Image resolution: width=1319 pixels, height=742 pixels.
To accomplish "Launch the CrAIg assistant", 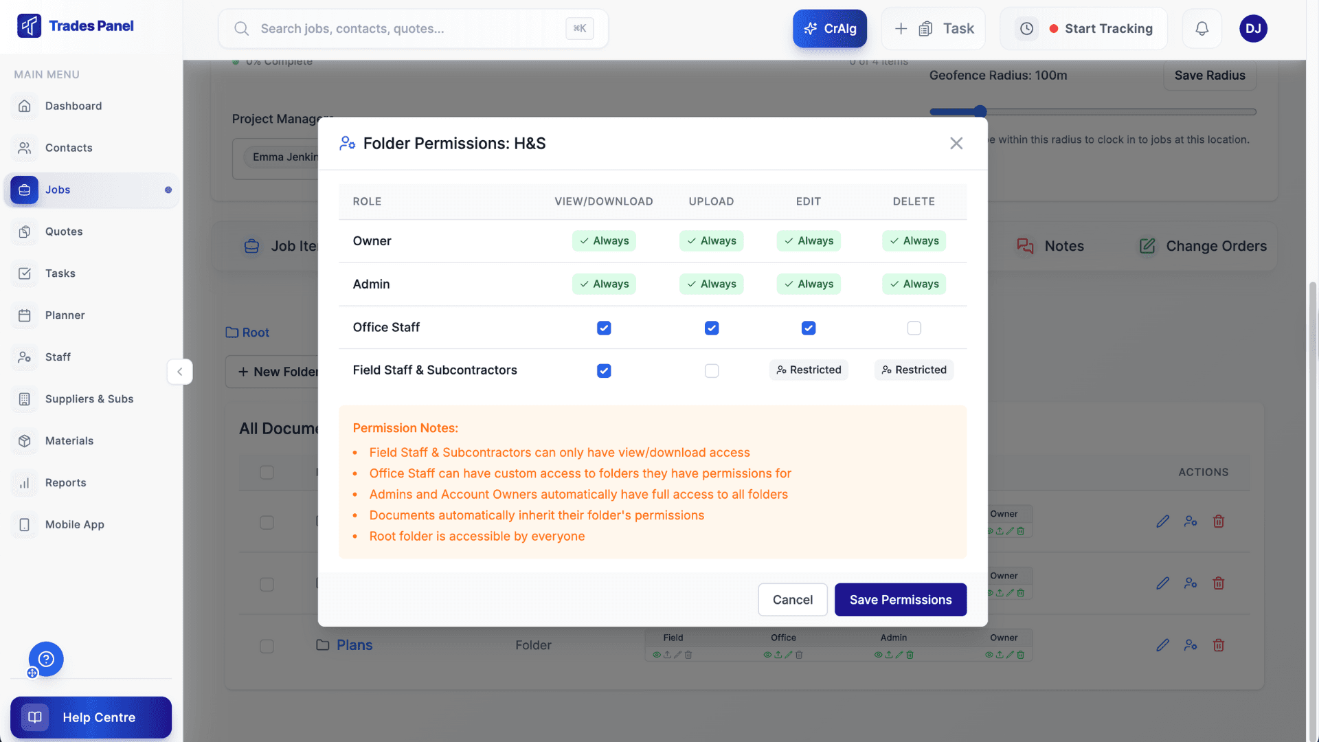I will tap(830, 28).
